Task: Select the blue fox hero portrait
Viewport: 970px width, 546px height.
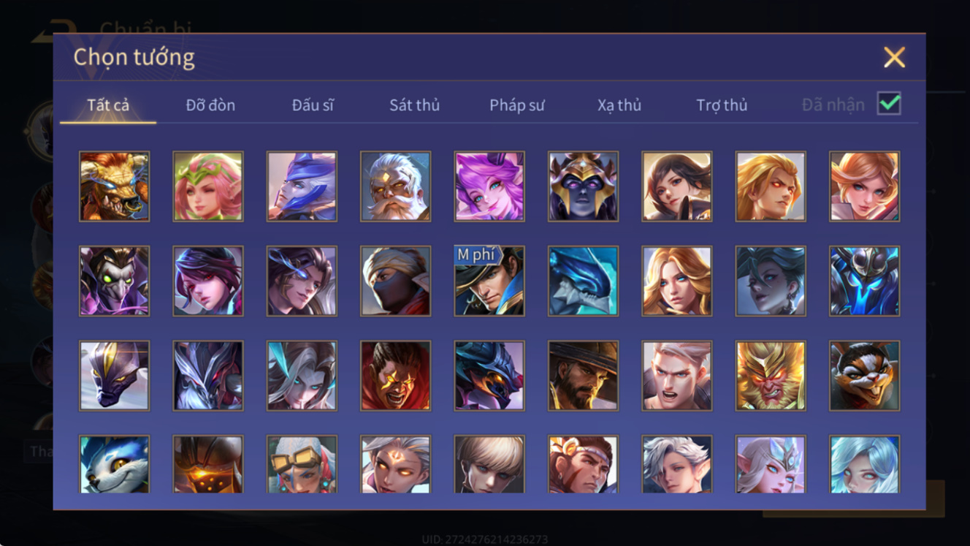Action: [x=114, y=464]
